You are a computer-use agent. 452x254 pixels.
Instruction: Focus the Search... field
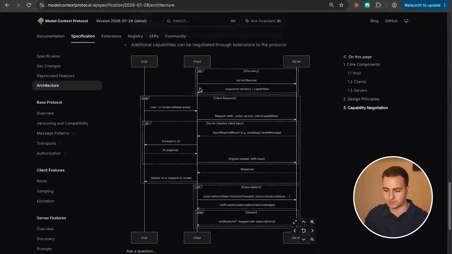point(201,21)
